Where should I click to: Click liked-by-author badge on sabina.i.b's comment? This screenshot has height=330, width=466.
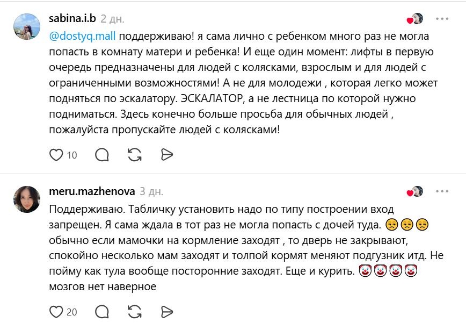pos(415,19)
